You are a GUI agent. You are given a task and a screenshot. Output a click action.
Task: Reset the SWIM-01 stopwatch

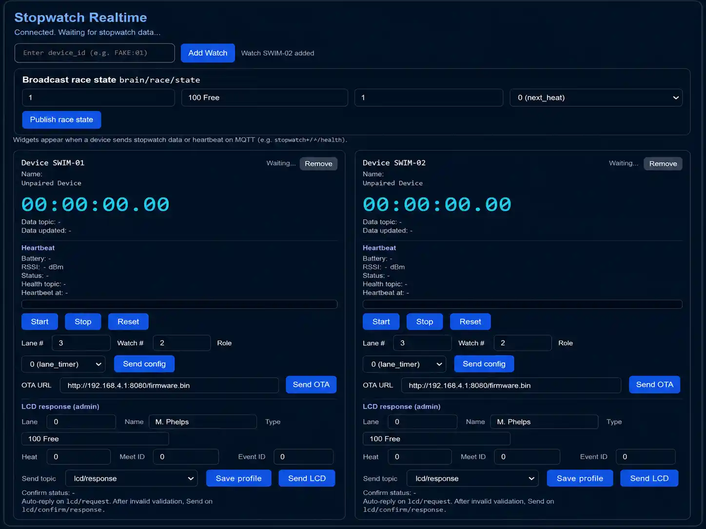tap(128, 321)
